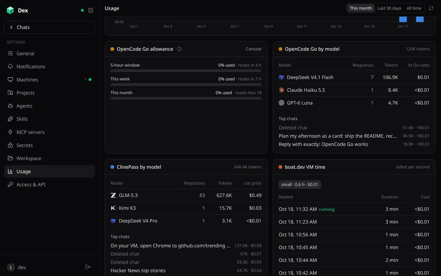Click the Dex cube logo icon
This screenshot has height=276, width=441.
pyautogui.click(x=10, y=10)
